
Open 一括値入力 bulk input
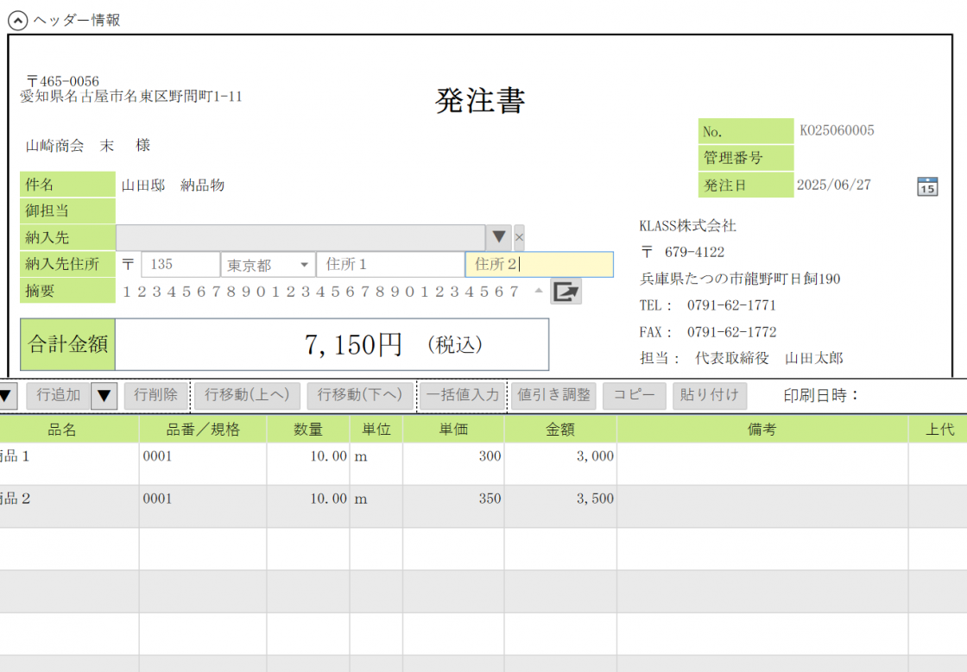464,396
